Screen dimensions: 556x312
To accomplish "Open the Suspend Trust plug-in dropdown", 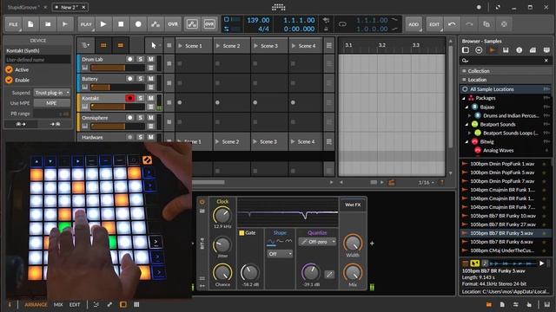I will [x=52, y=93].
